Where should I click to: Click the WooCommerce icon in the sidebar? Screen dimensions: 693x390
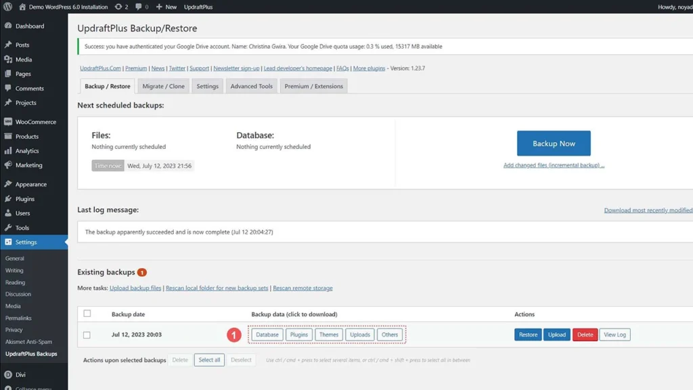point(9,121)
